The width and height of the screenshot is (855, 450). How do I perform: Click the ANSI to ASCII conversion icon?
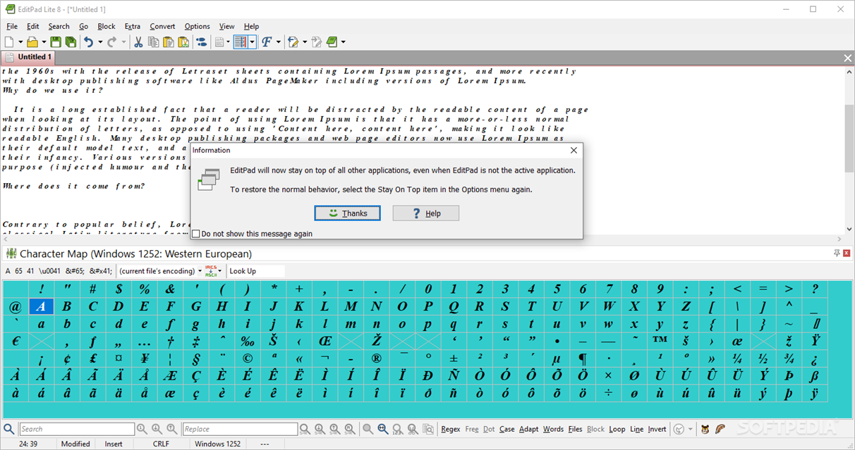[210, 270]
